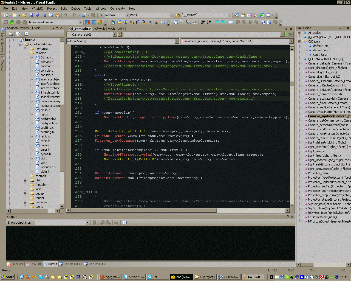351x281 pixels.
Task: Launch the green profiler start button
Action: (12, 22)
